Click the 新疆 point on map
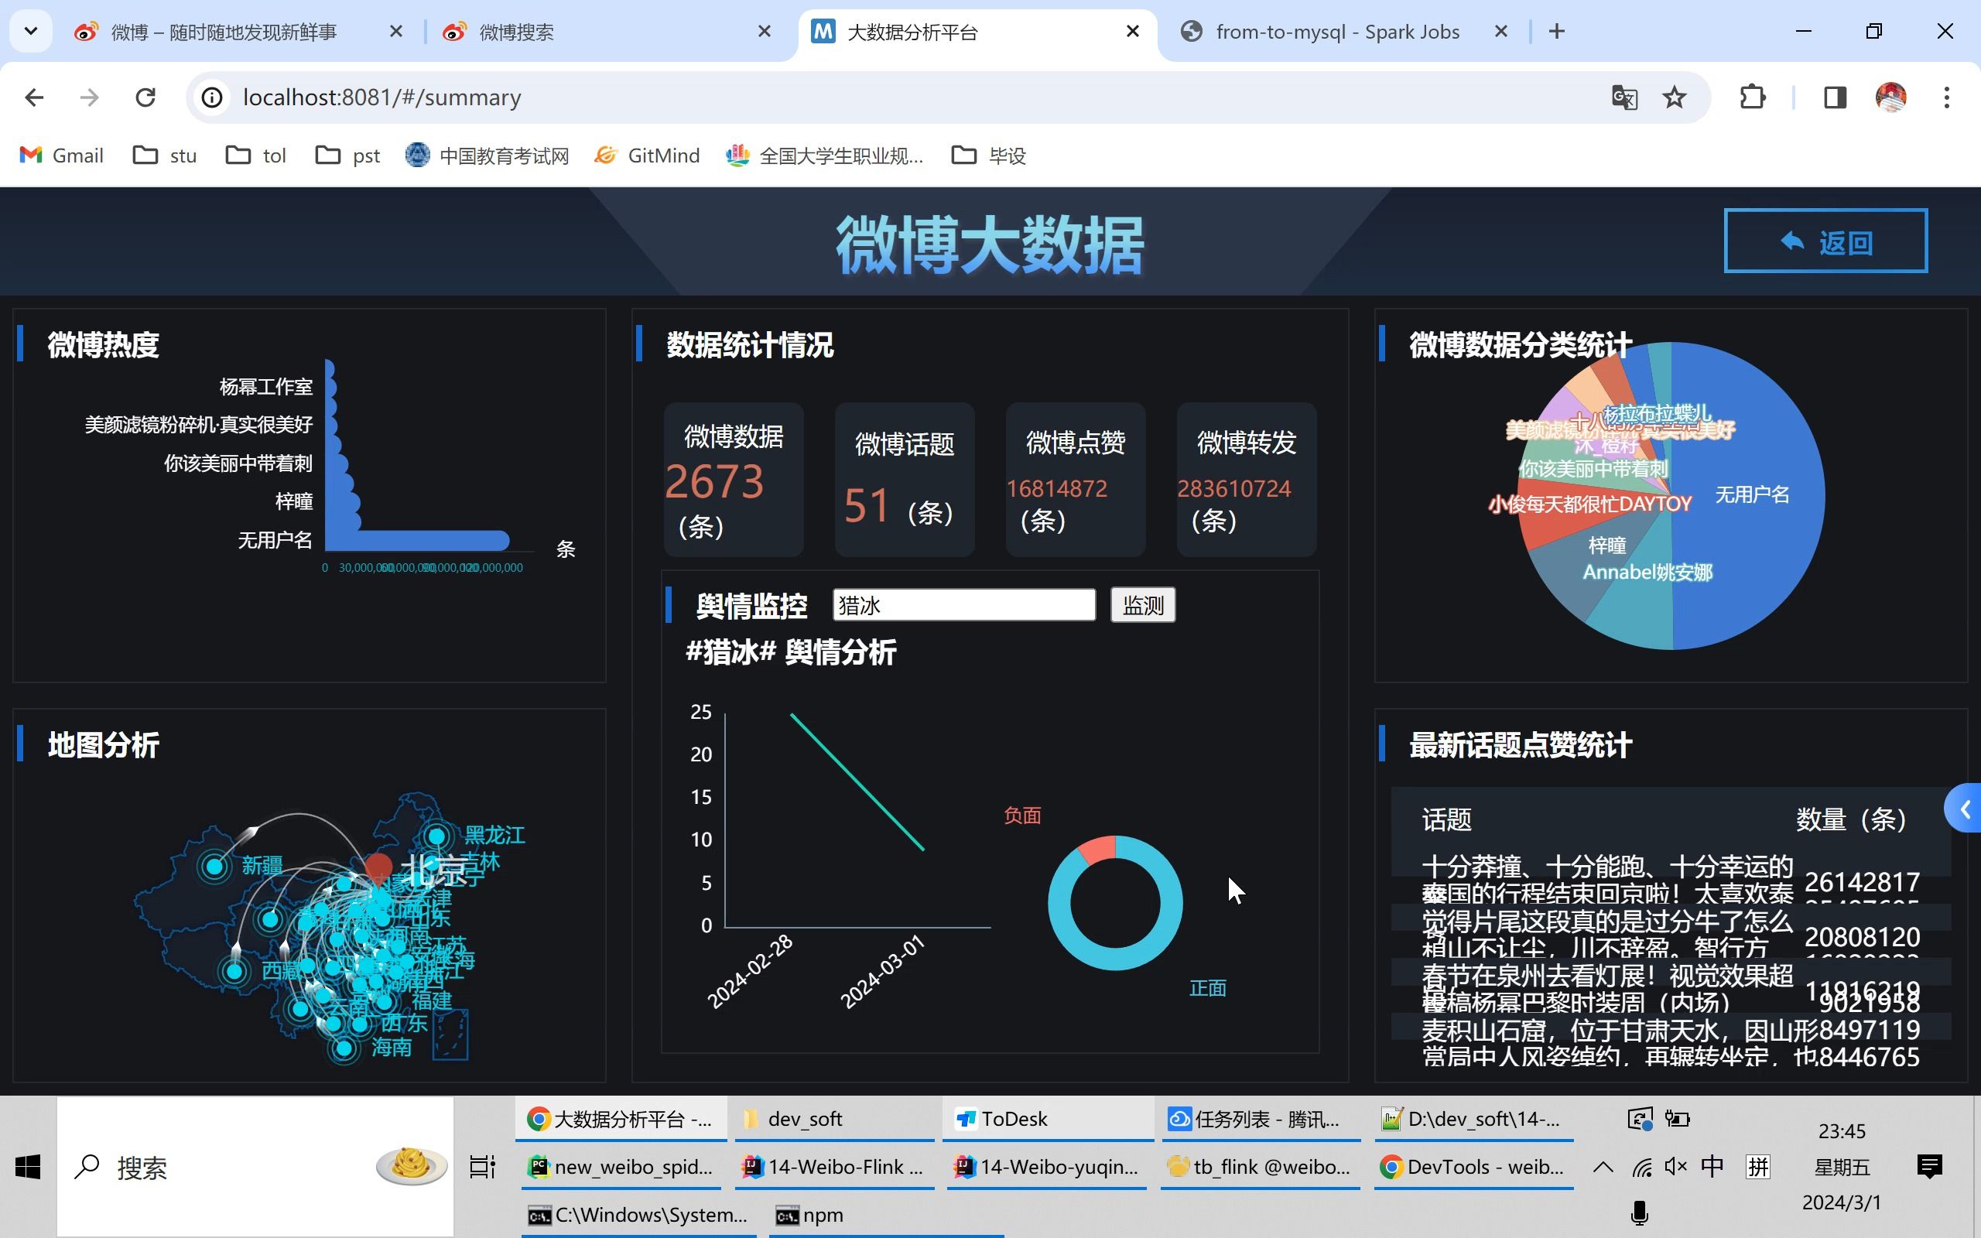The image size is (1981, 1238). click(214, 866)
